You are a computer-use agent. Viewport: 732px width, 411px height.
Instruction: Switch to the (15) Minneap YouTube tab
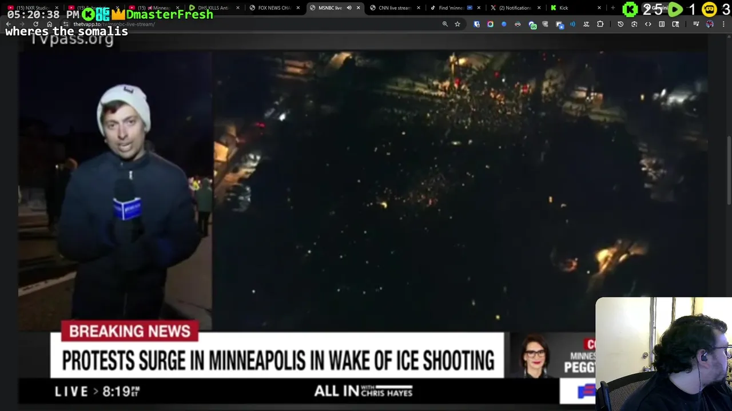154,8
